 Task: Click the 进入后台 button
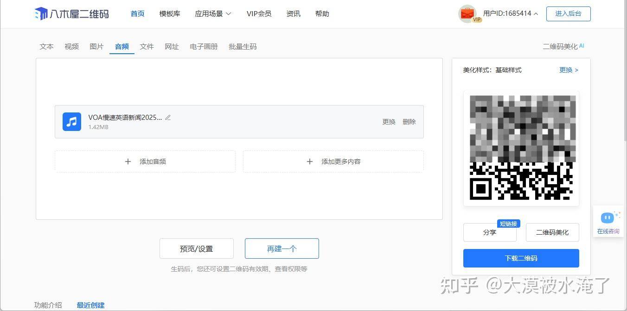click(x=568, y=14)
